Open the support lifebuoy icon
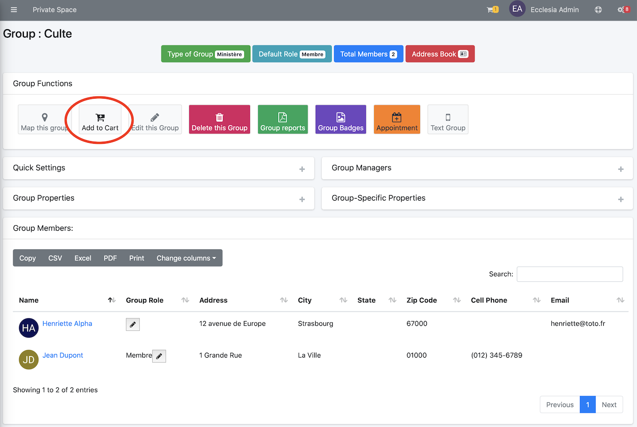The image size is (637, 427). 598,9
